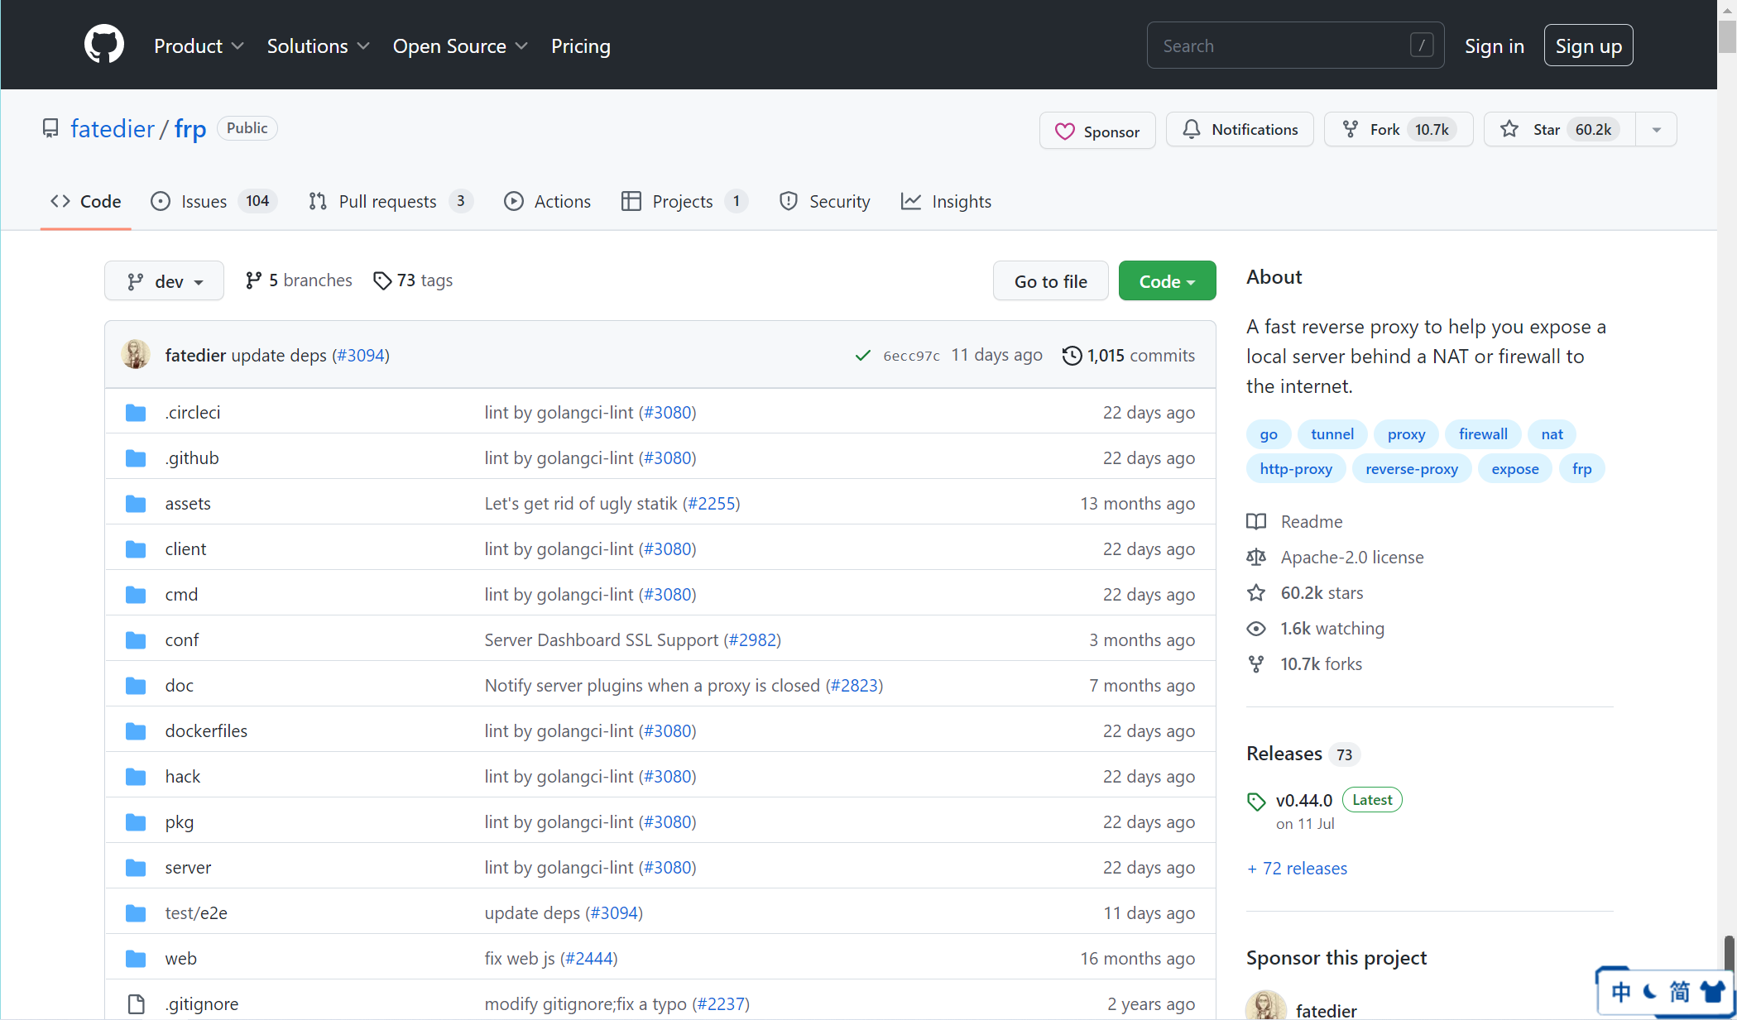
Task: Open commit hash 6ecc97c
Action: pos(911,356)
